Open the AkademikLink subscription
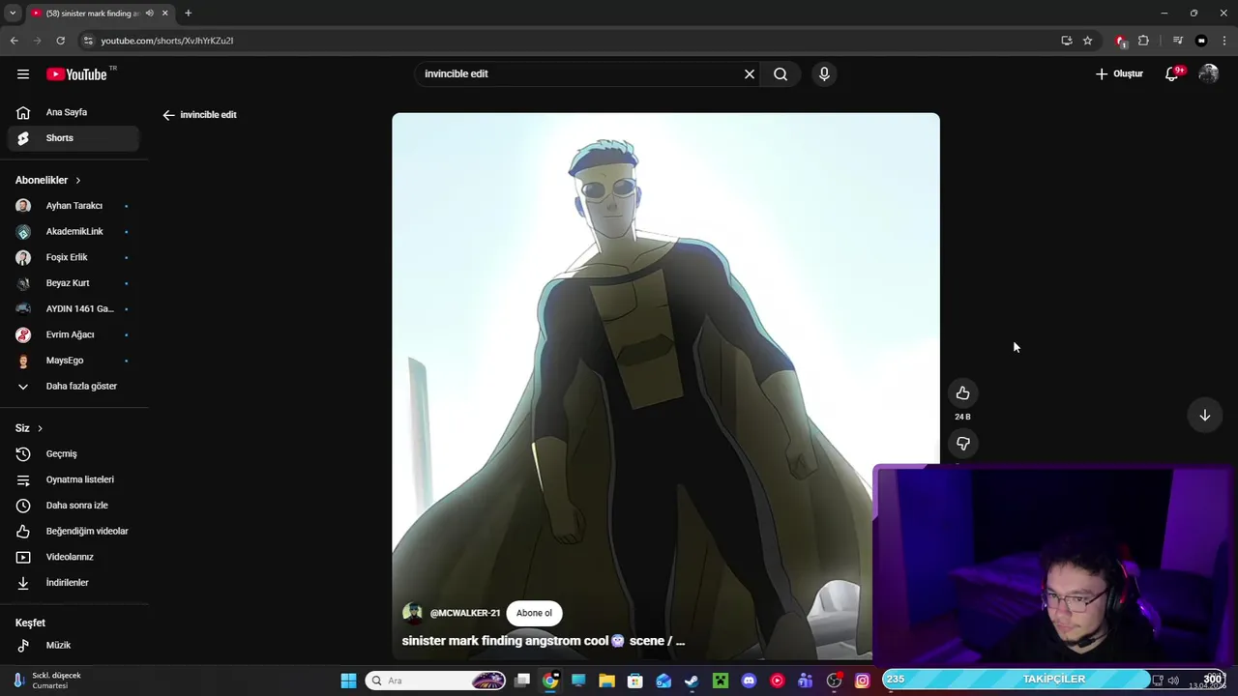This screenshot has height=696, width=1238. [74, 232]
